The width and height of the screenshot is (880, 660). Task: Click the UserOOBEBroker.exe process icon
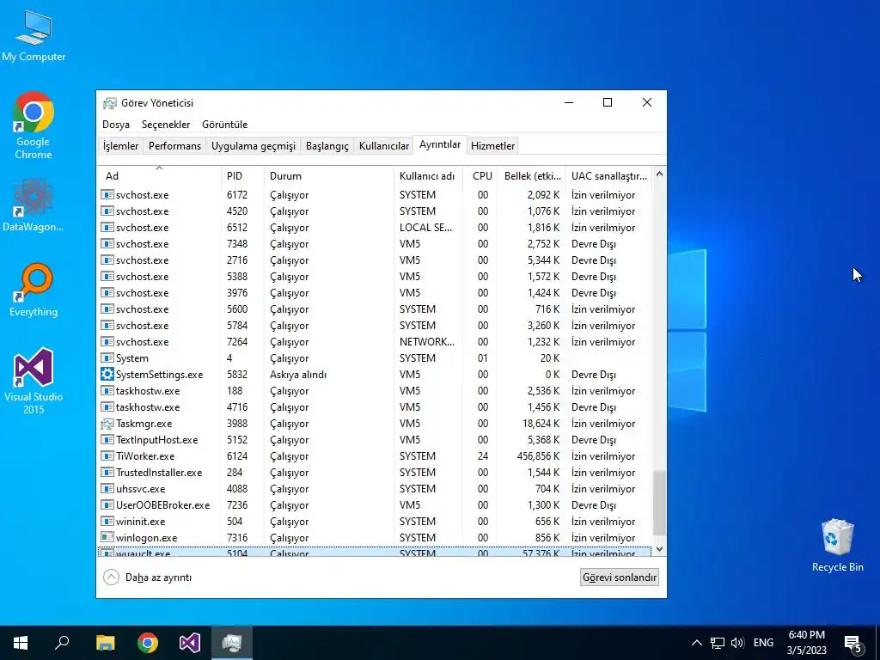(x=107, y=504)
